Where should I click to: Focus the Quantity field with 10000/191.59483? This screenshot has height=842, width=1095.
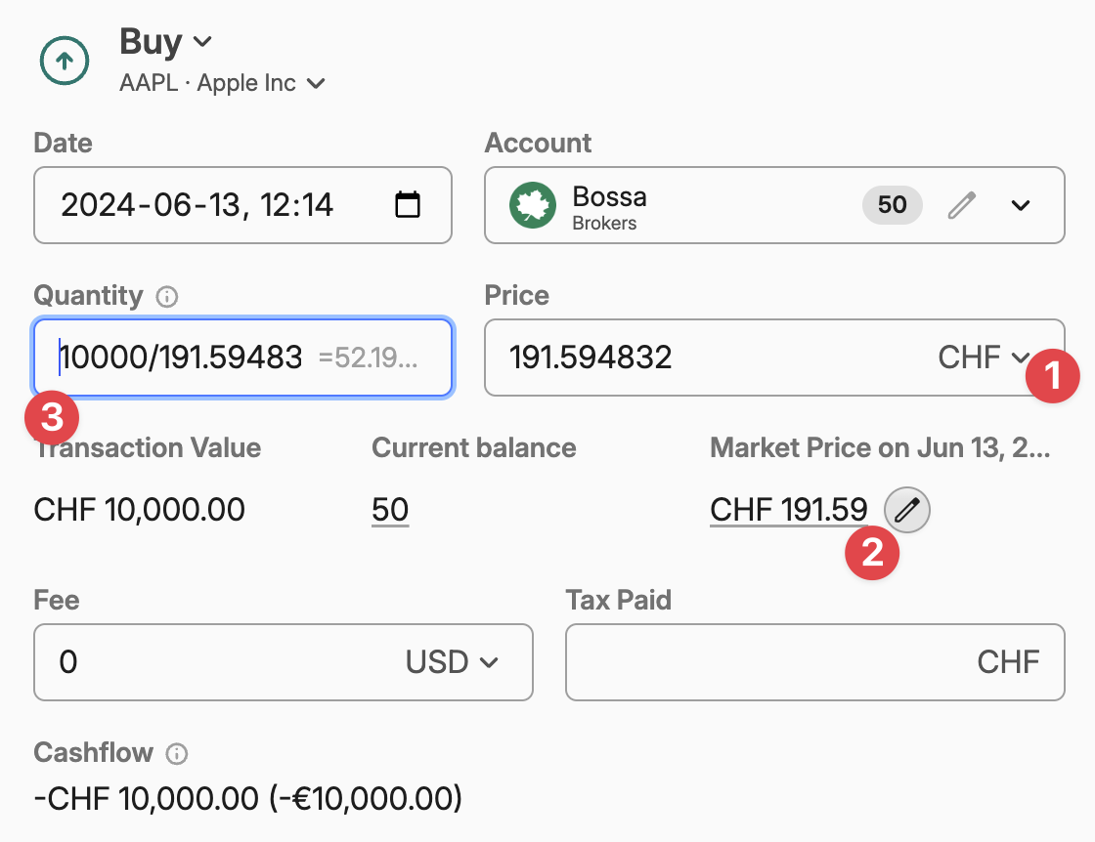click(x=243, y=358)
